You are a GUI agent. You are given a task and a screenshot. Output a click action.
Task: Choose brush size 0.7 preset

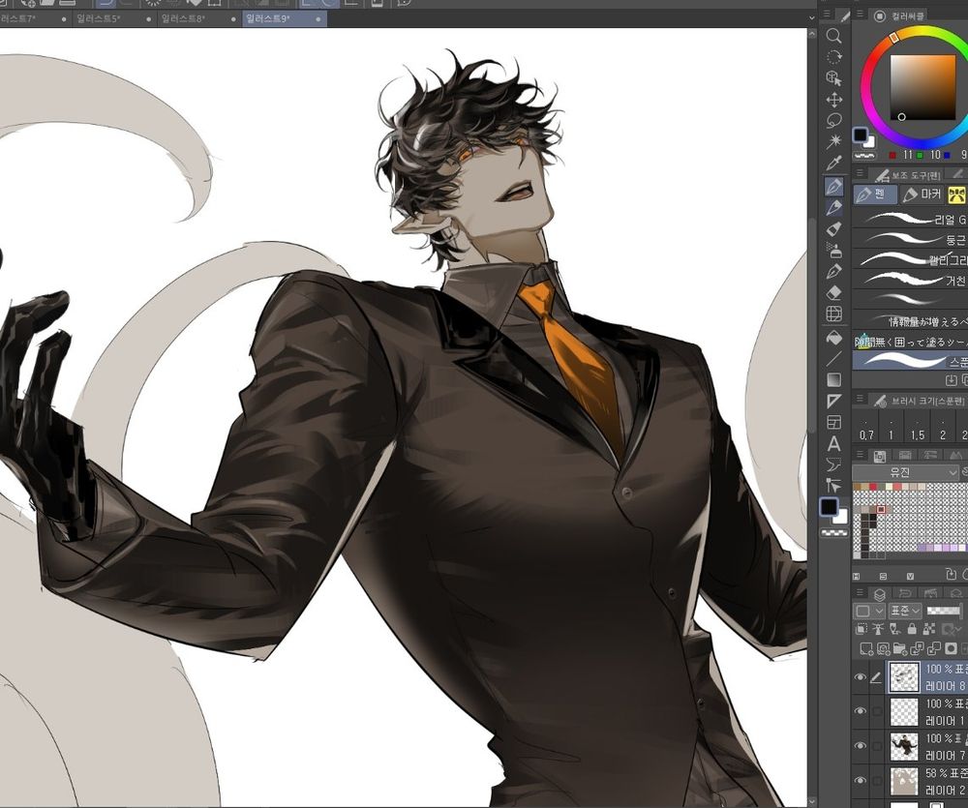tap(866, 427)
